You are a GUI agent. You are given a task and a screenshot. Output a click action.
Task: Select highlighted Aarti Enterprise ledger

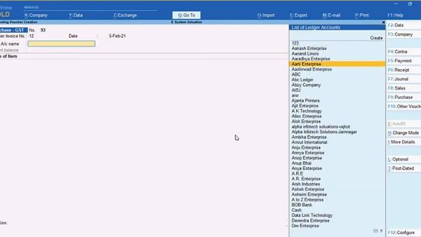[337, 64]
